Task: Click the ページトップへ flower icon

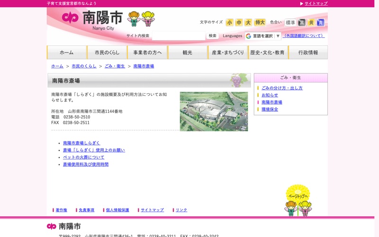Action: click(x=298, y=200)
